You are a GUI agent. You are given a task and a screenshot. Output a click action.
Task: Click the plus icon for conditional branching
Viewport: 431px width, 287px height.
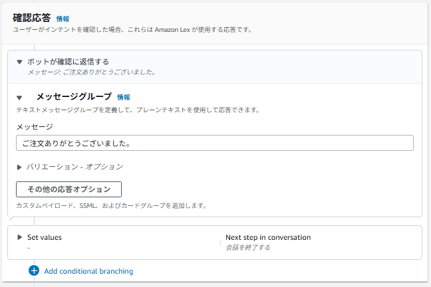[x=34, y=271]
